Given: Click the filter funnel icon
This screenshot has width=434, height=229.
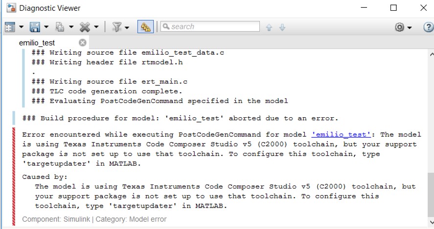Looking at the screenshot, I should 117,27.
